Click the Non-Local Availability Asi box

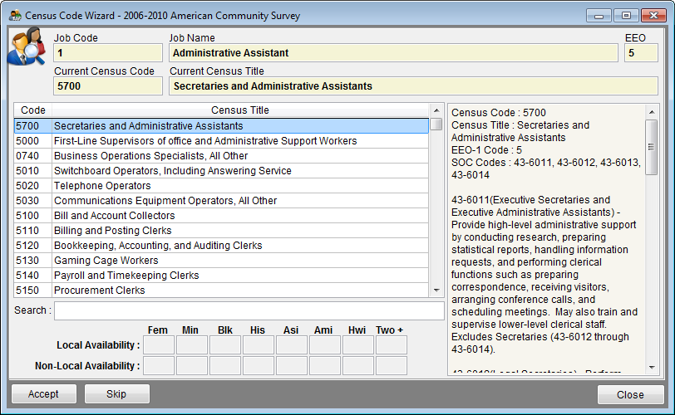coord(292,365)
